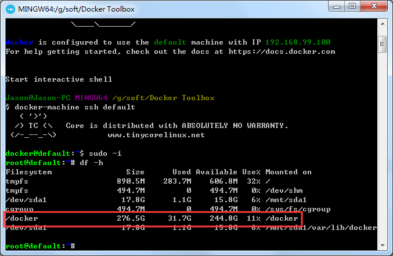
Task: Click the scrollbar up arrow
Action: (383, 24)
